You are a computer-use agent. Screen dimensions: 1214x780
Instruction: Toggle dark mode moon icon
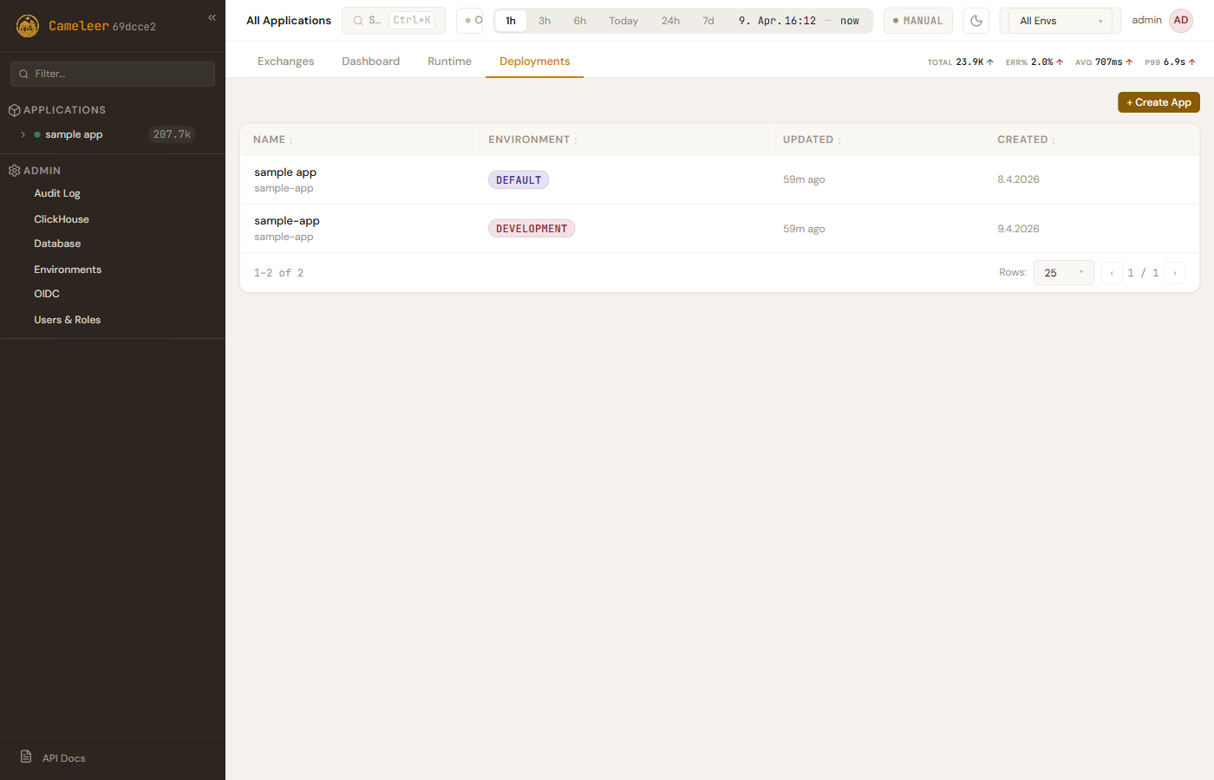pyautogui.click(x=976, y=21)
